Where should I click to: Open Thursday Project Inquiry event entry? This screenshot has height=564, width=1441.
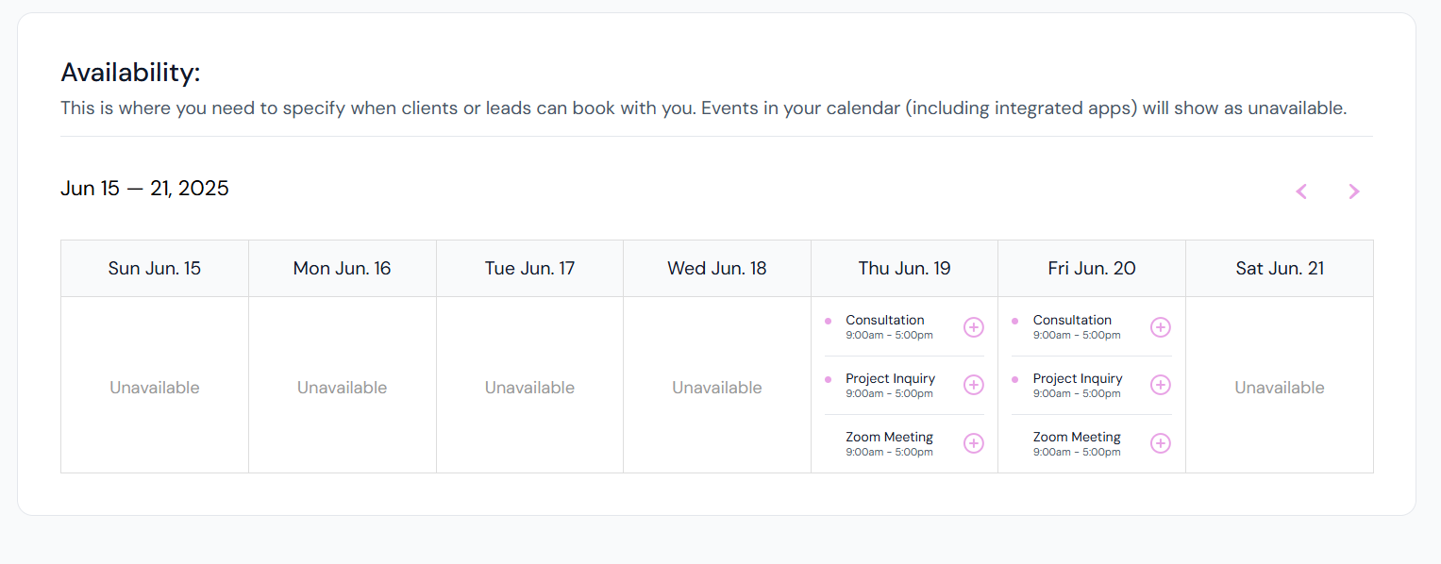pyautogui.click(x=890, y=385)
